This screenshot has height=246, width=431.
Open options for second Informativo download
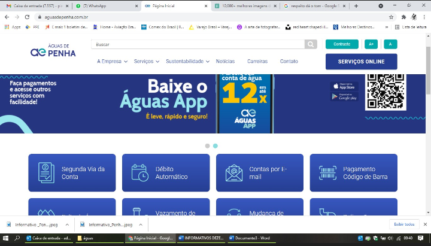point(141,225)
